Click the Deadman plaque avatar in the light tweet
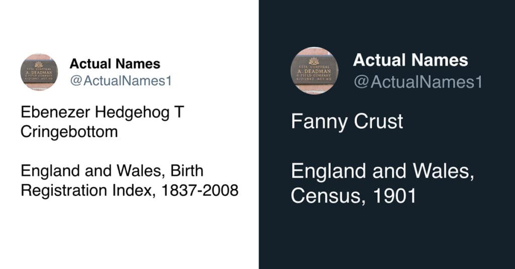This screenshot has height=269, width=515. [x=39, y=72]
